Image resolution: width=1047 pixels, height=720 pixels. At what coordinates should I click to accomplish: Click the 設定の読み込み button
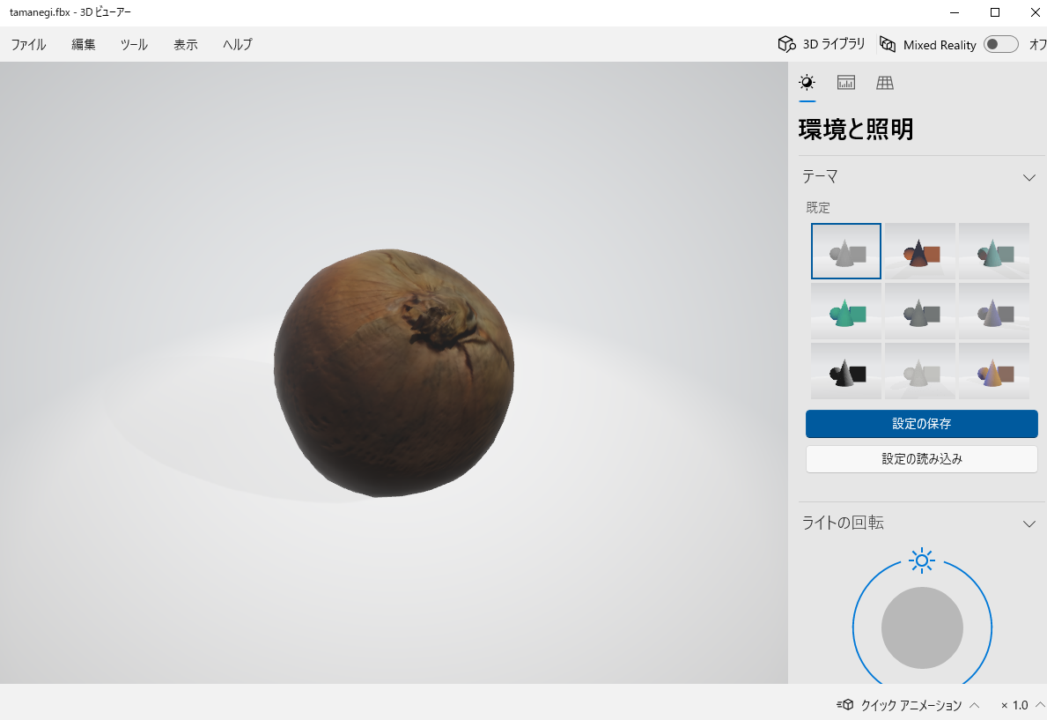pyautogui.click(x=921, y=458)
